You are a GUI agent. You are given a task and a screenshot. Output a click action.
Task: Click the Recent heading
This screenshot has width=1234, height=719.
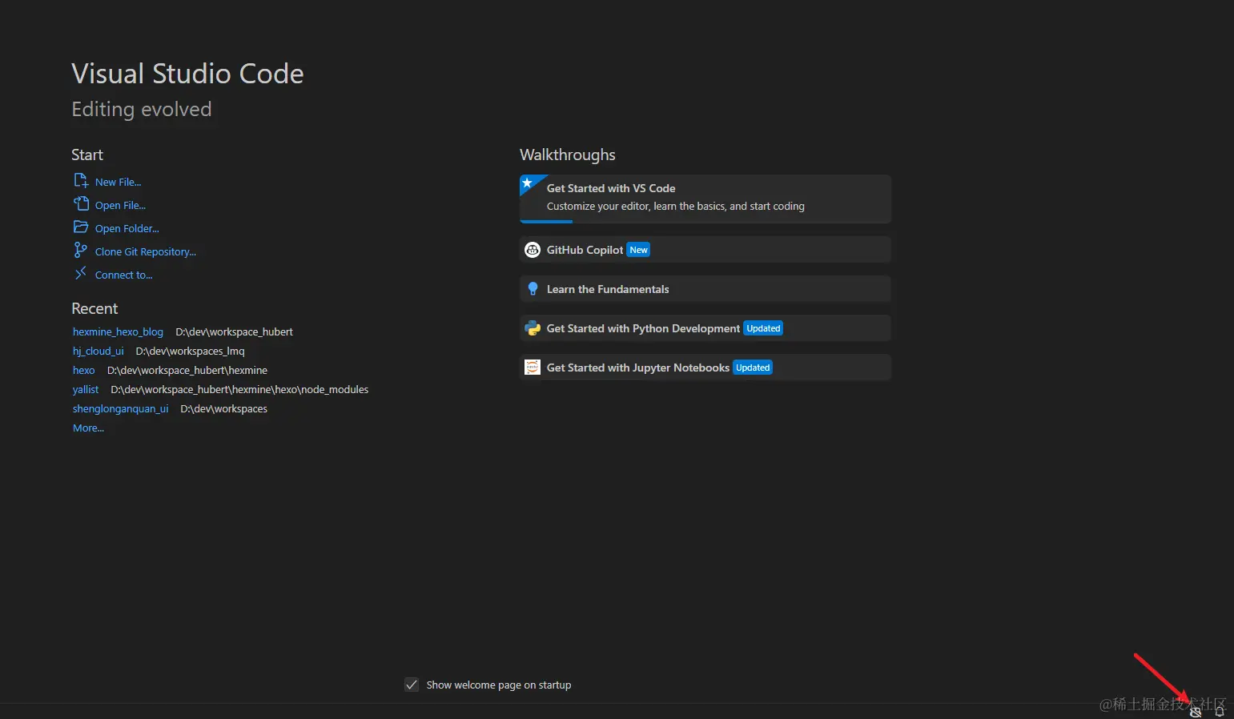point(94,308)
